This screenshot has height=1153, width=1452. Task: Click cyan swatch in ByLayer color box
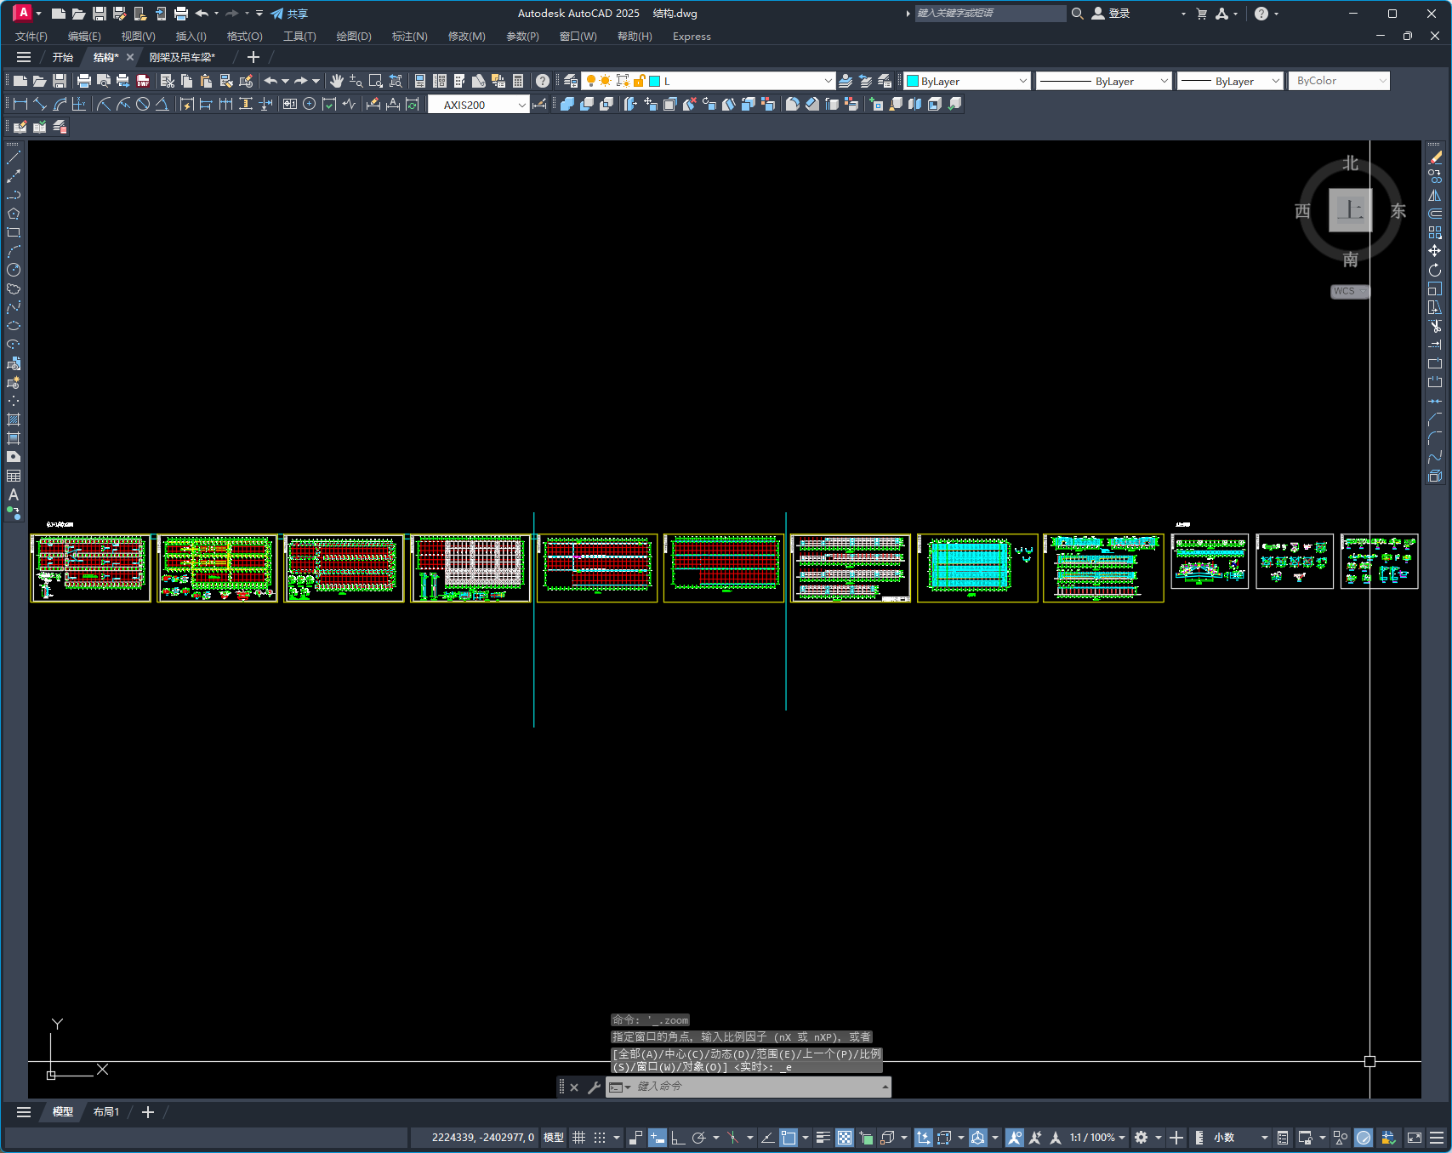913,81
